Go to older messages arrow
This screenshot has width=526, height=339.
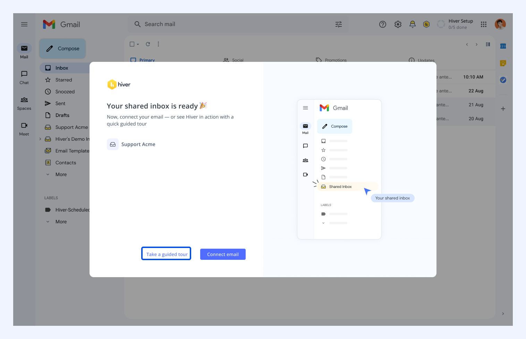pos(477,44)
